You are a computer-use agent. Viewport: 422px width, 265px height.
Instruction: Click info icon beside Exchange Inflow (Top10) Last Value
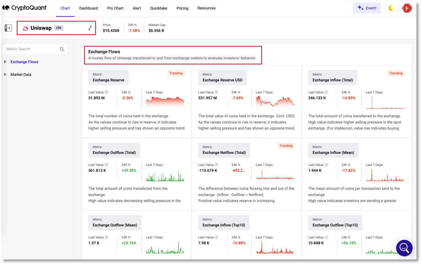tap(217, 238)
